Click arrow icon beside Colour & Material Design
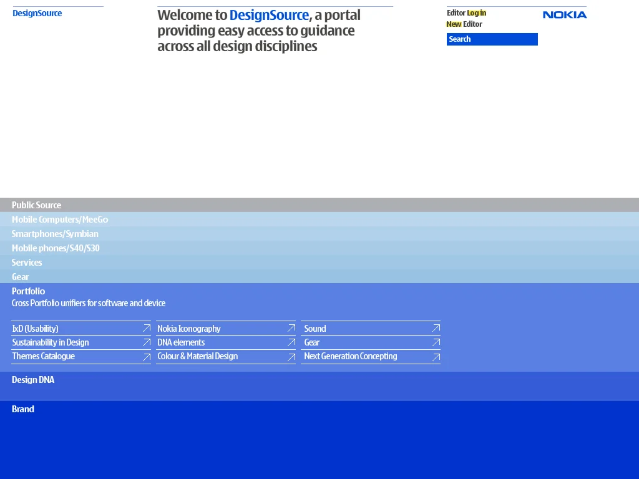 pyautogui.click(x=291, y=357)
